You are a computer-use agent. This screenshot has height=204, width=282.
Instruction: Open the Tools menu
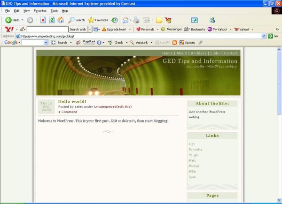(x=54, y=11)
